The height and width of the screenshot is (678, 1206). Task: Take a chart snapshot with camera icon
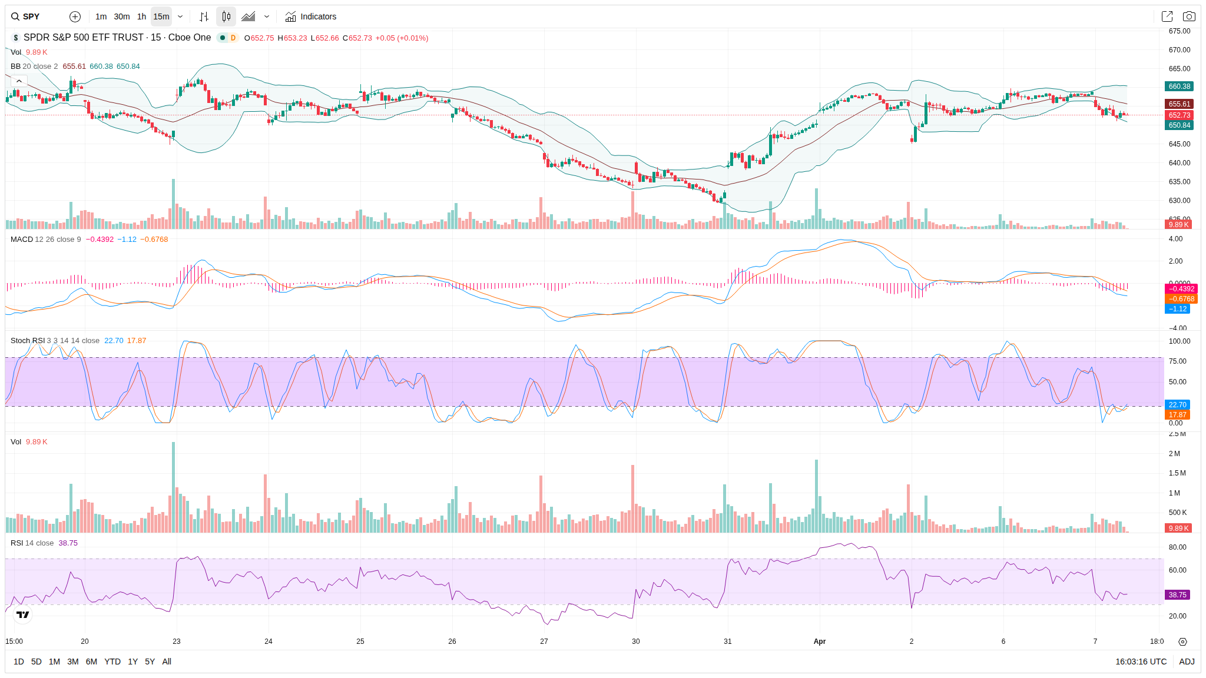pyautogui.click(x=1189, y=16)
